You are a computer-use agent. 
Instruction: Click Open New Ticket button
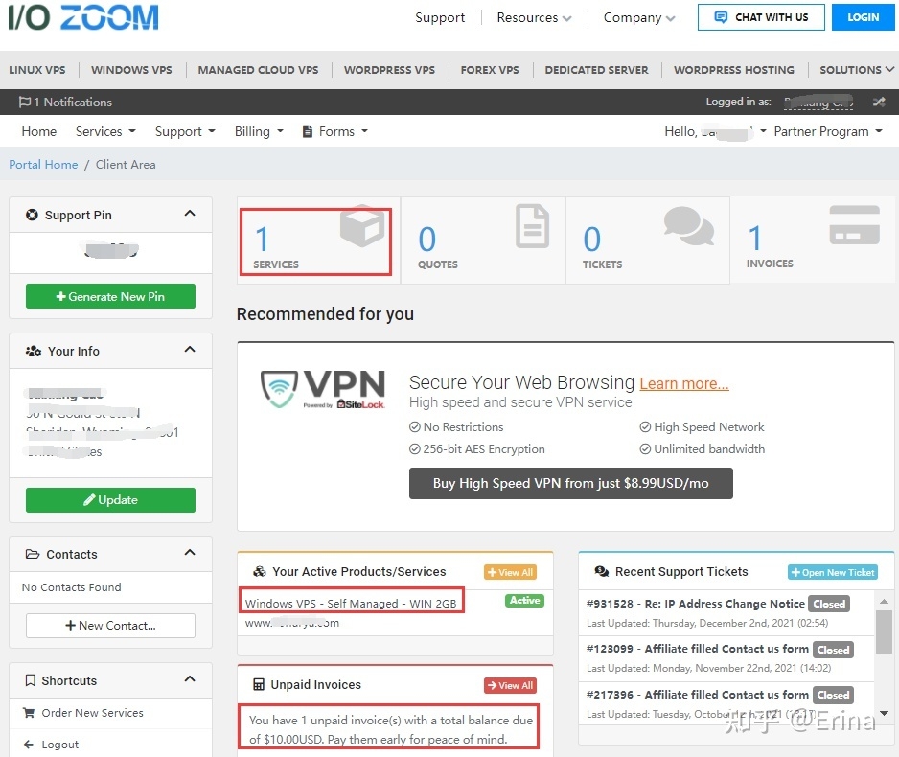coord(833,572)
